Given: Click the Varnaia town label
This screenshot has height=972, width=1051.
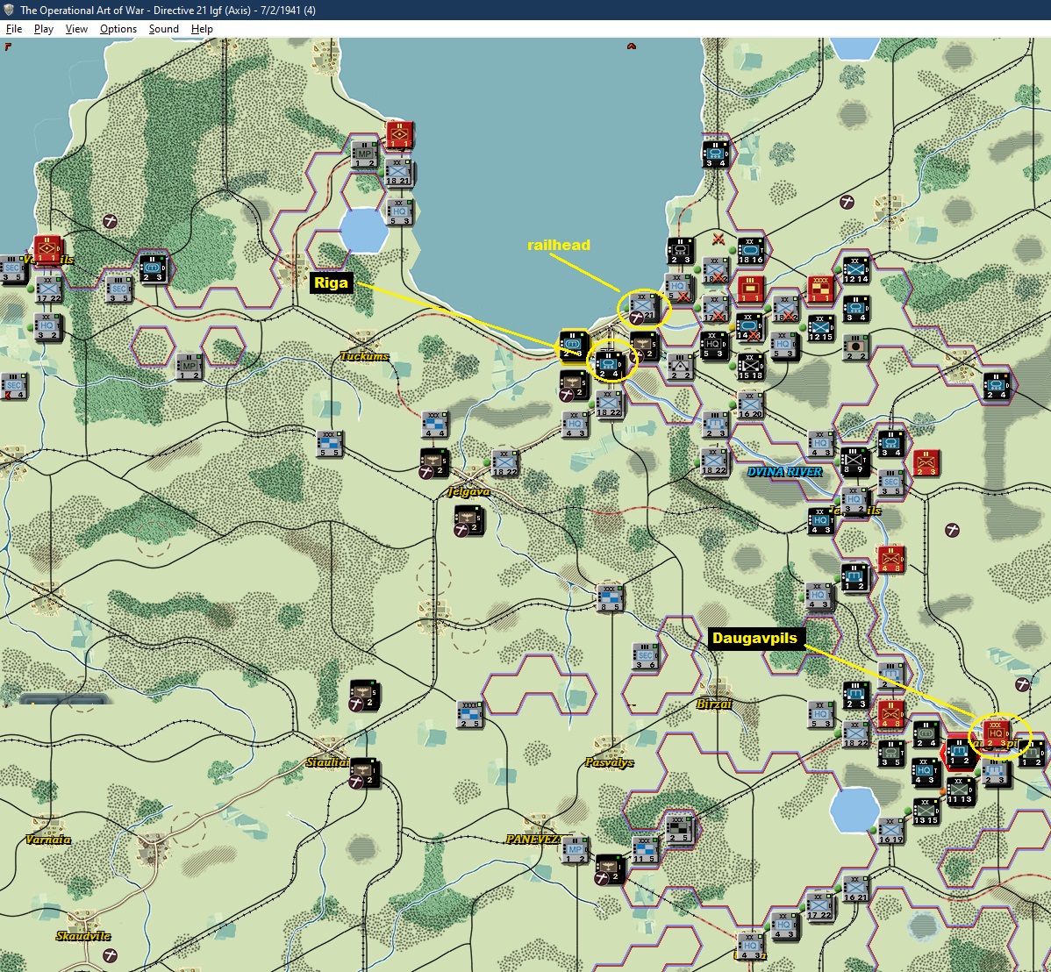Looking at the screenshot, I should [x=48, y=840].
